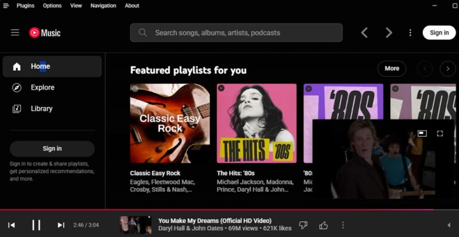The width and height of the screenshot is (459, 237).
Task: Go forward with the right arrow
Action: coord(389,33)
